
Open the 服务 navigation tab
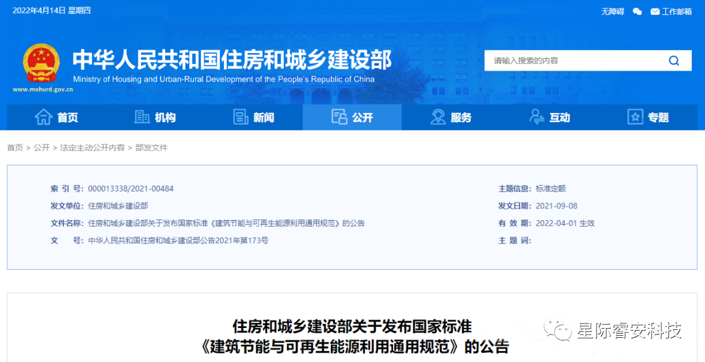(x=450, y=118)
